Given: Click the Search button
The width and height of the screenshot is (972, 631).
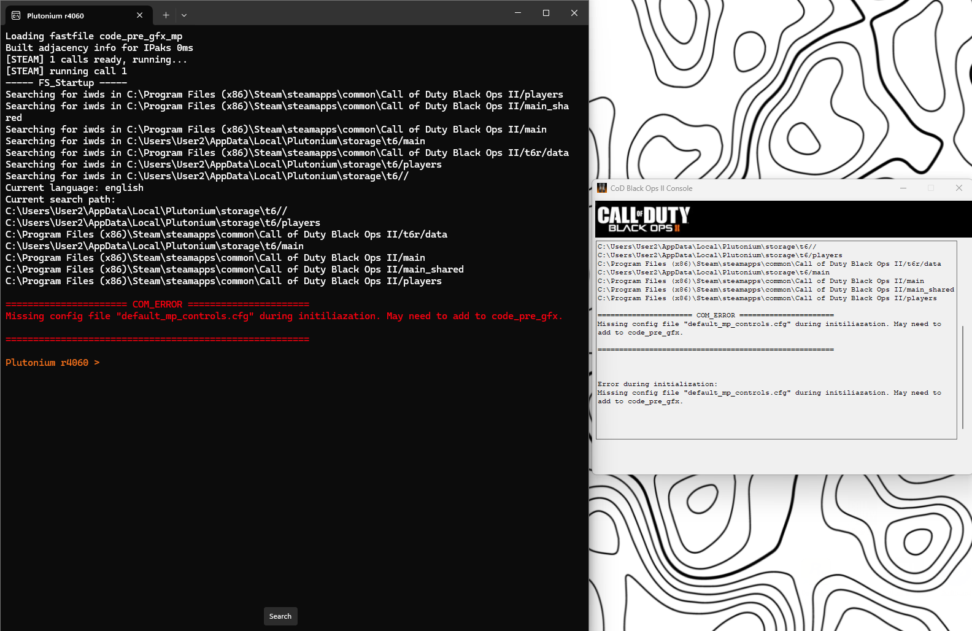Looking at the screenshot, I should click(280, 616).
